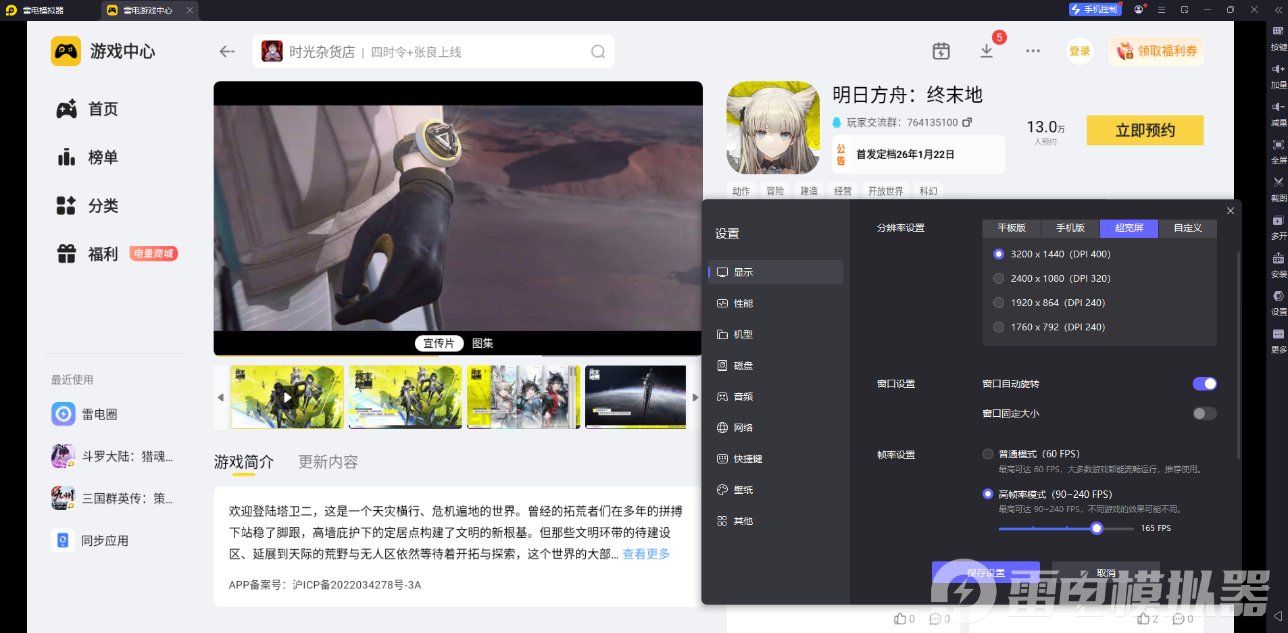The height and width of the screenshot is (633, 1288).
Task: Save changes with 保存设置 button
Action: (x=986, y=572)
